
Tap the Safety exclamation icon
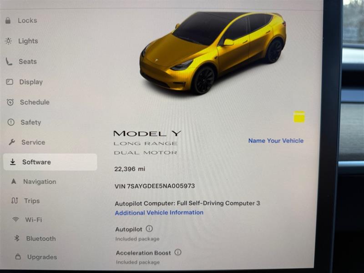11,122
